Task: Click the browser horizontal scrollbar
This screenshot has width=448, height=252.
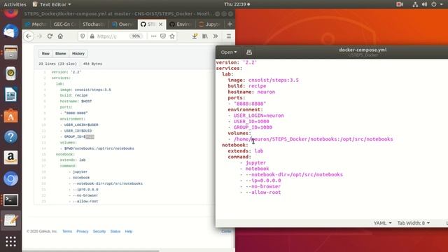Action: click(91, 251)
